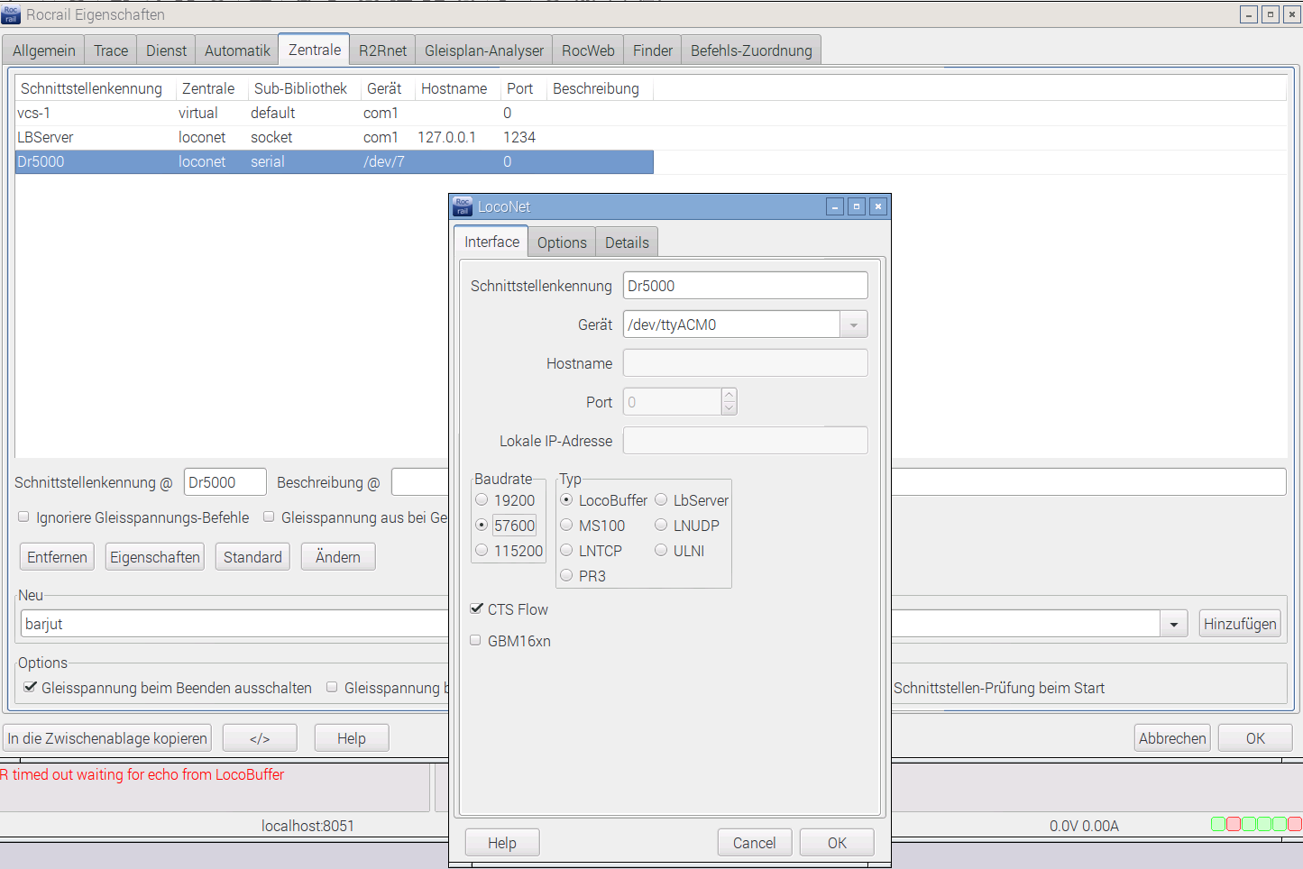The height and width of the screenshot is (869, 1303).
Task: Select the LBServer row in the table
Action: tap(334, 137)
